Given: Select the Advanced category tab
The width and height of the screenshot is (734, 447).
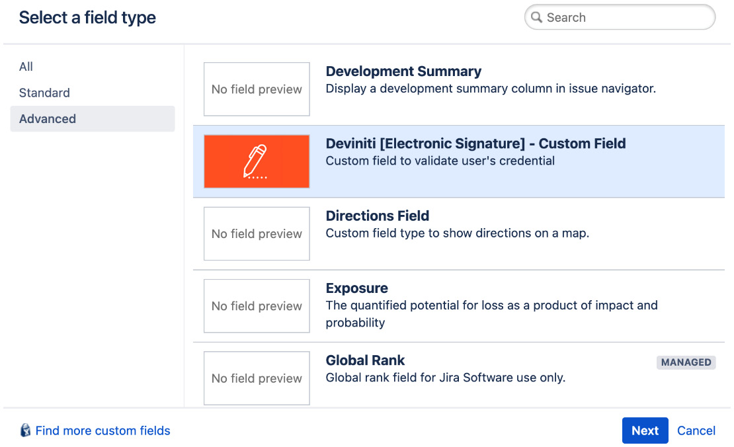Looking at the screenshot, I should tap(48, 119).
